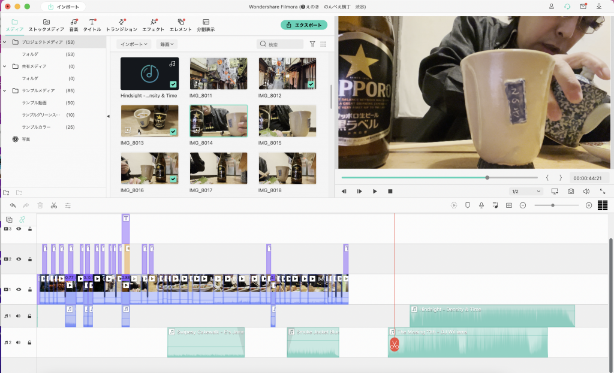Click the add track icon
This screenshot has height=373, width=614.
(9, 220)
